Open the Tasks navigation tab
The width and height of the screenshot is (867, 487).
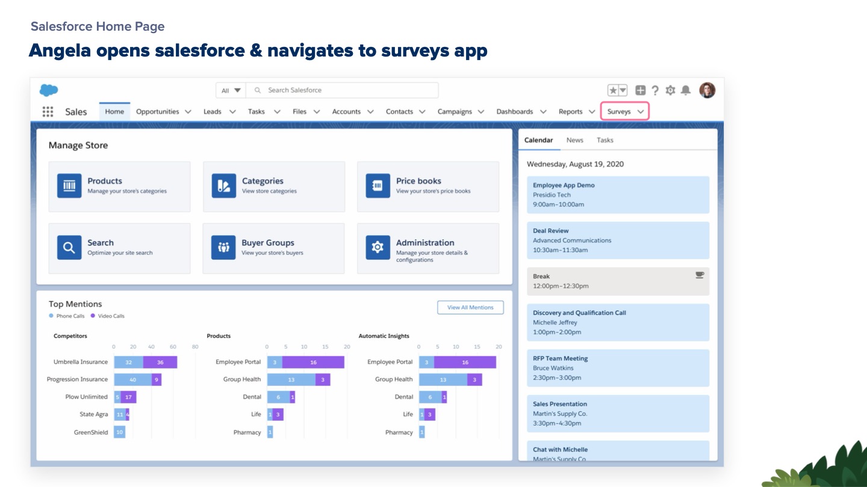click(x=256, y=112)
